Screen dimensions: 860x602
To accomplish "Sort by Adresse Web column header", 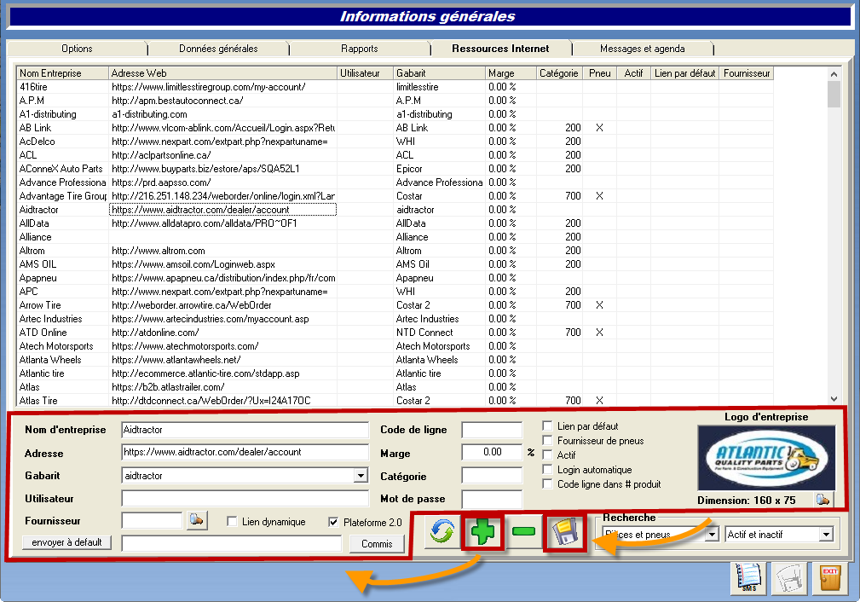I will click(x=222, y=73).
